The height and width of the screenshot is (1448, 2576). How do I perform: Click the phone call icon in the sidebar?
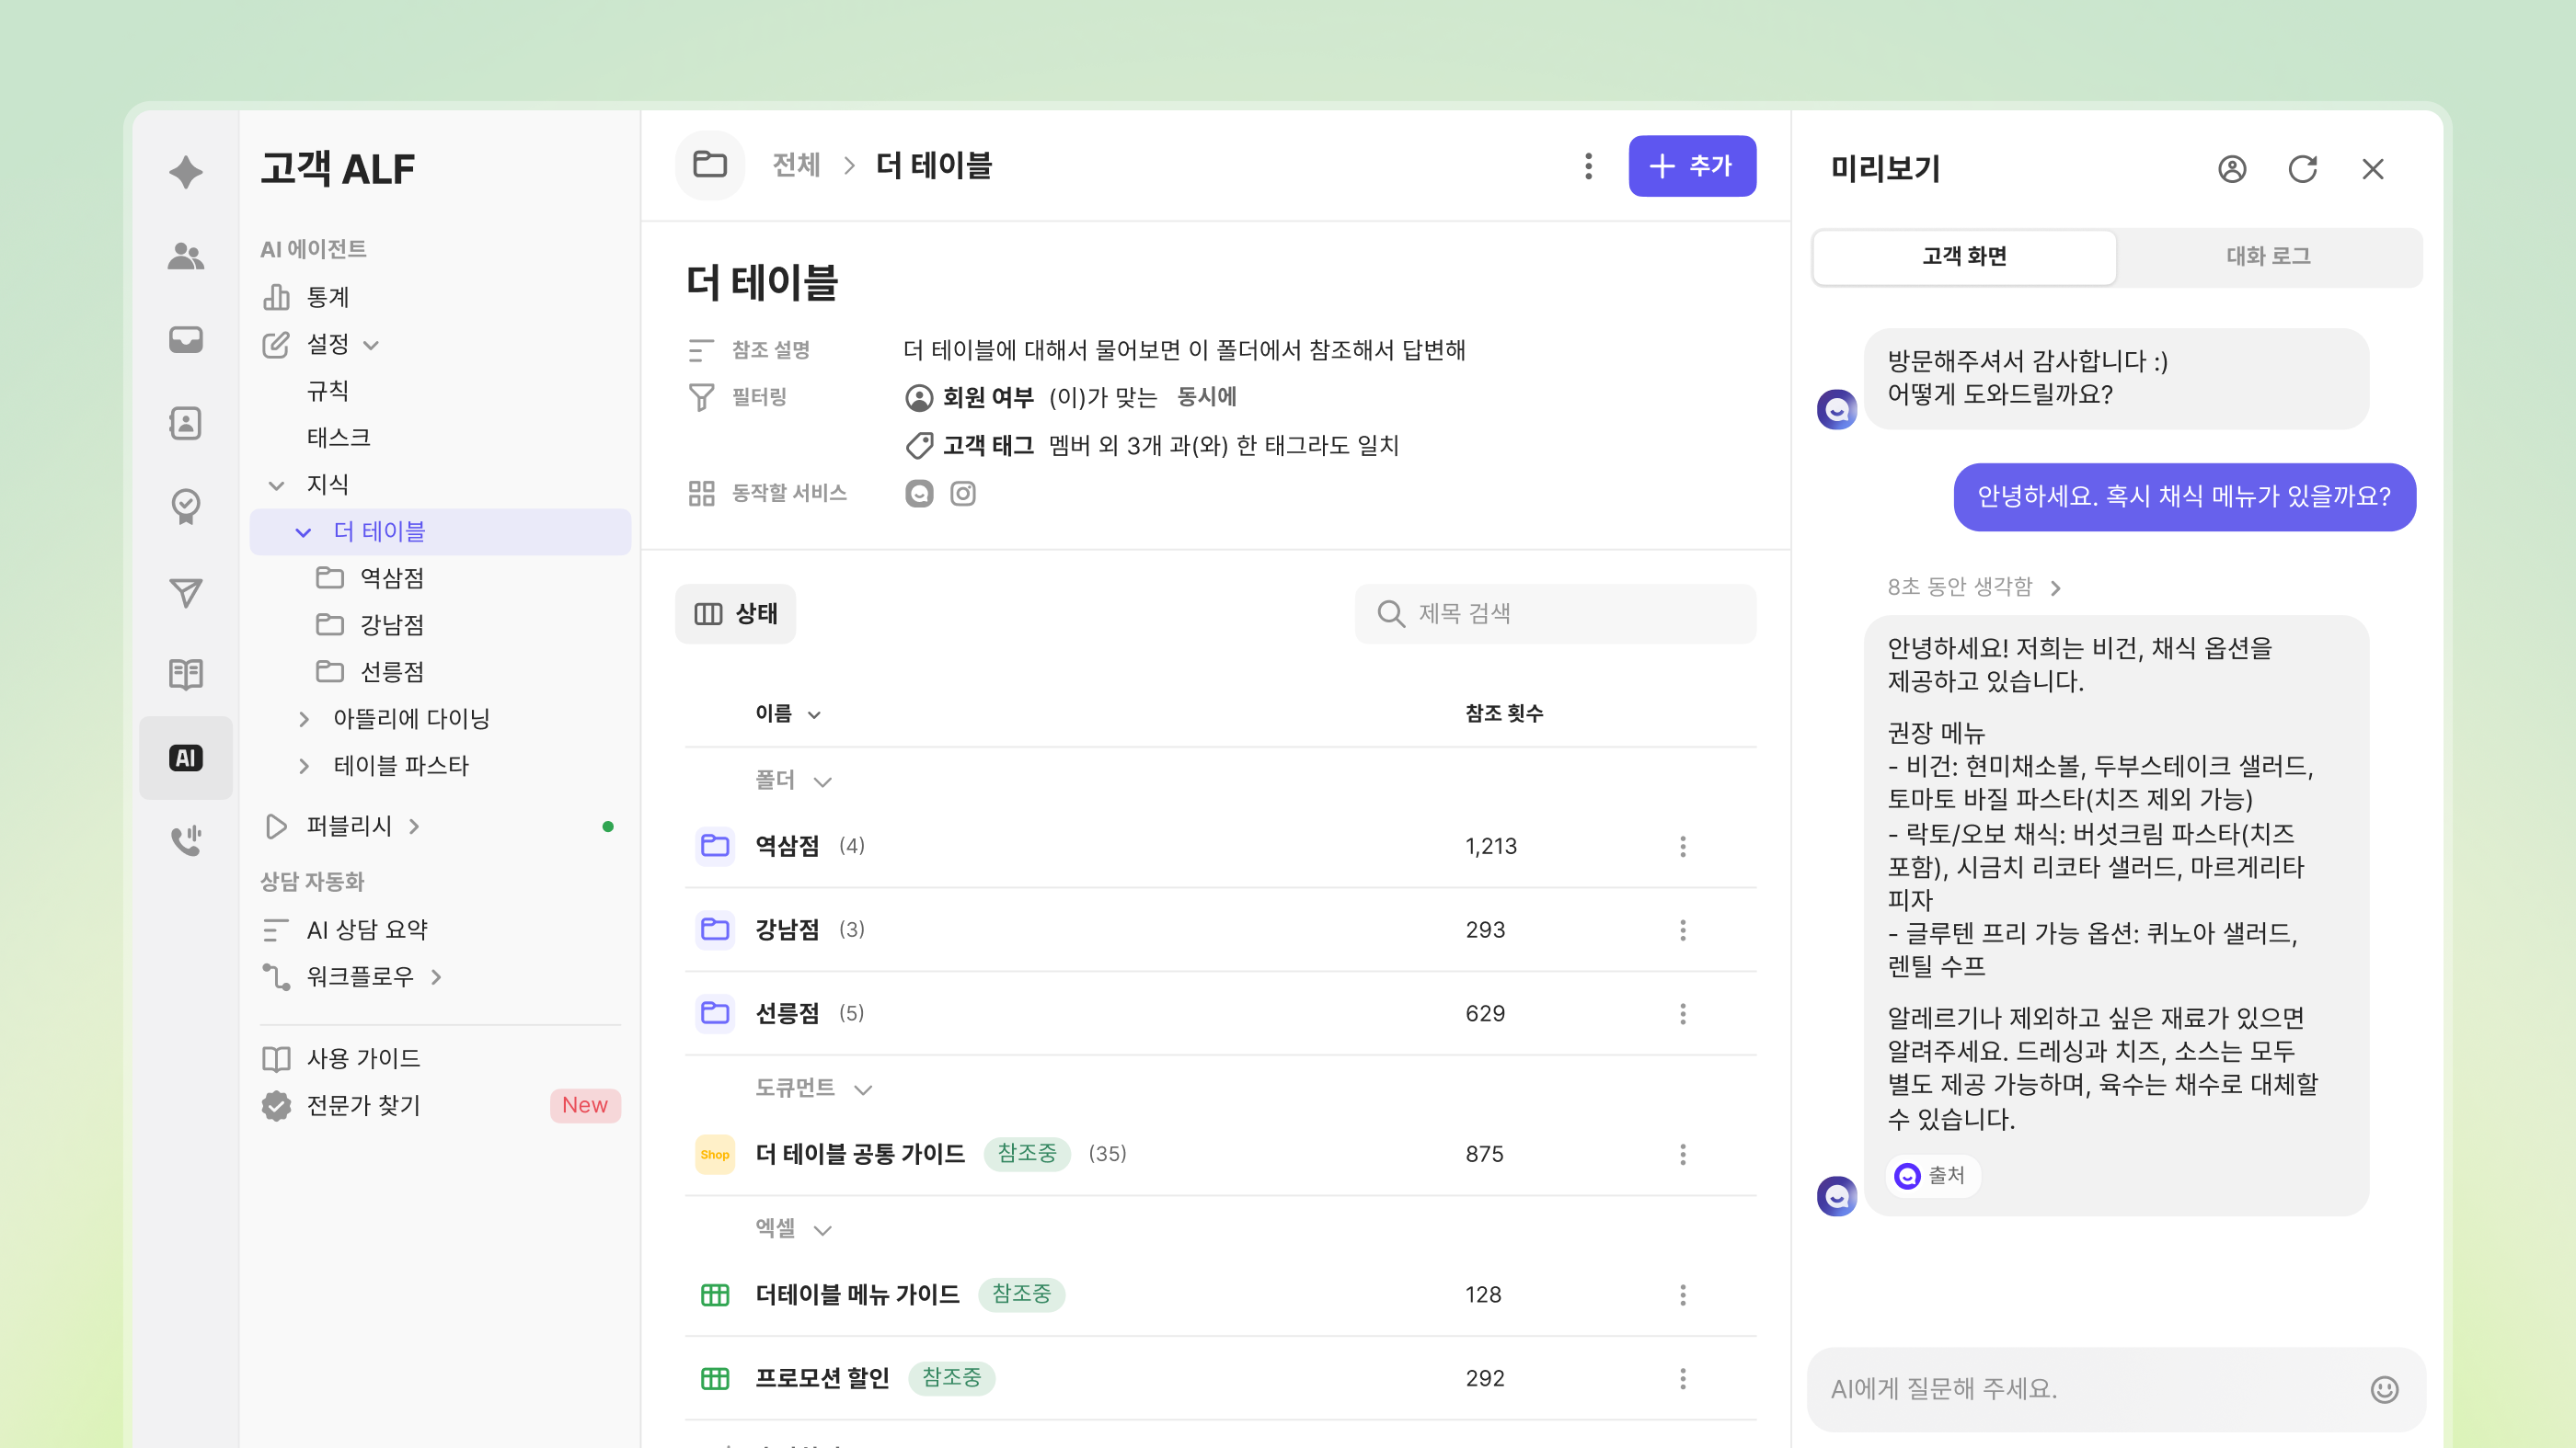click(x=186, y=839)
